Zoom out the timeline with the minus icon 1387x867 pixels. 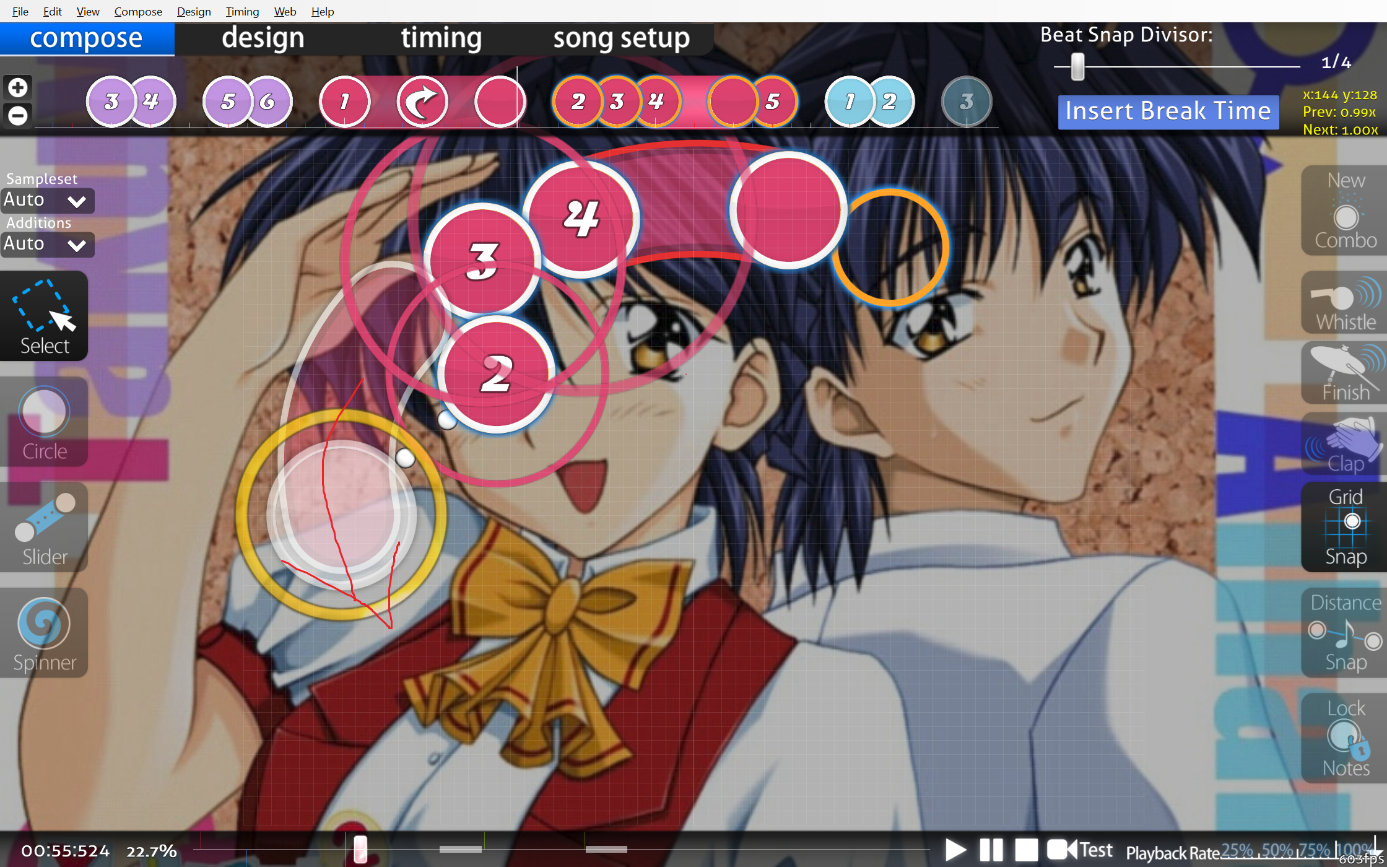click(18, 115)
